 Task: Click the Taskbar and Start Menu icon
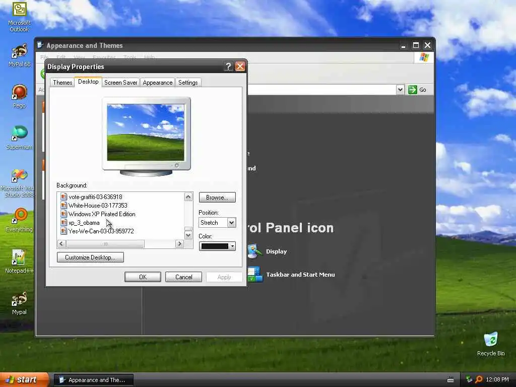[255, 275]
